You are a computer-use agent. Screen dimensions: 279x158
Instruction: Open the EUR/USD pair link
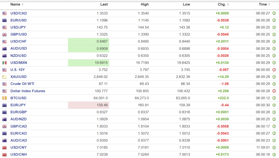[x=19, y=20]
